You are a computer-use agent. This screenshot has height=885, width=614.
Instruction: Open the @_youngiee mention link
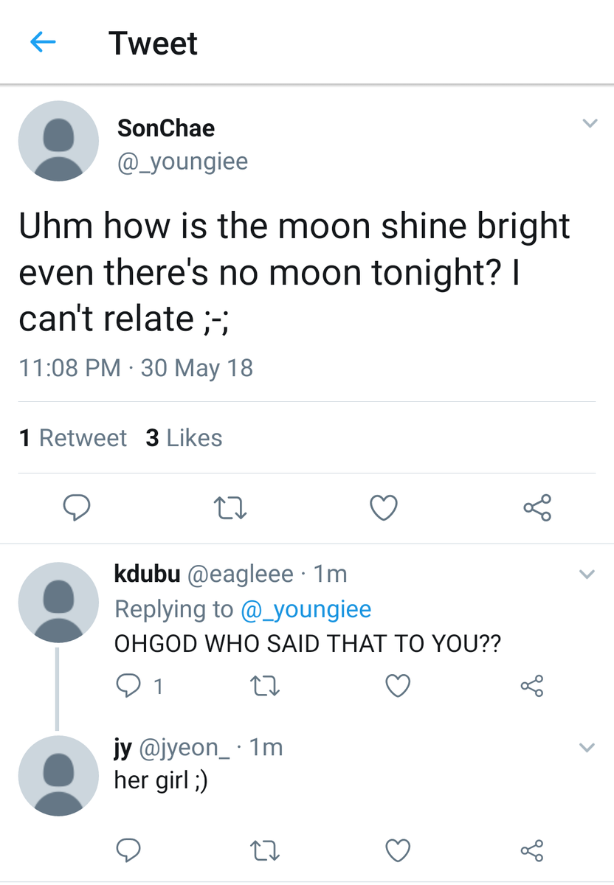coord(306,609)
